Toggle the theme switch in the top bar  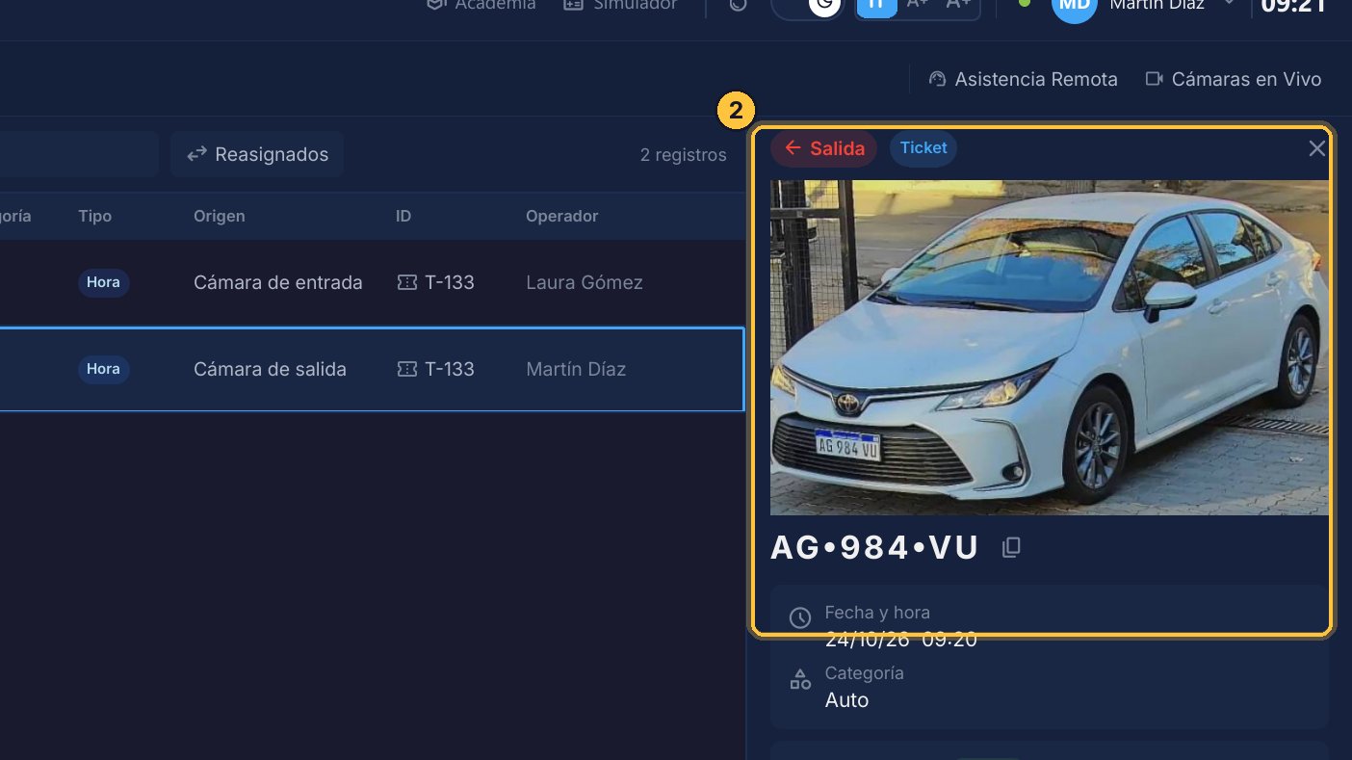[807, 5]
